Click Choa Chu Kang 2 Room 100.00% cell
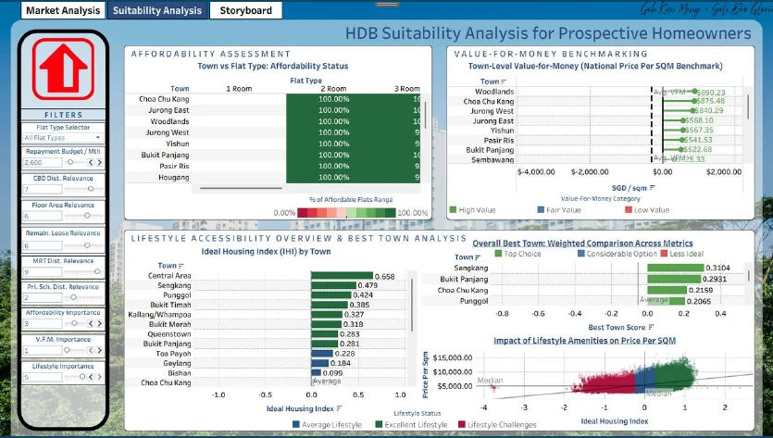The height and width of the screenshot is (438, 773). [334, 99]
